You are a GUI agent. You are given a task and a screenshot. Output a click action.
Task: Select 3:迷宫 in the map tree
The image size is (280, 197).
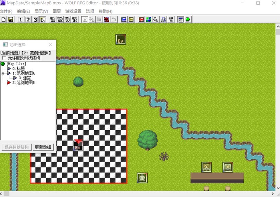[x=24, y=78]
